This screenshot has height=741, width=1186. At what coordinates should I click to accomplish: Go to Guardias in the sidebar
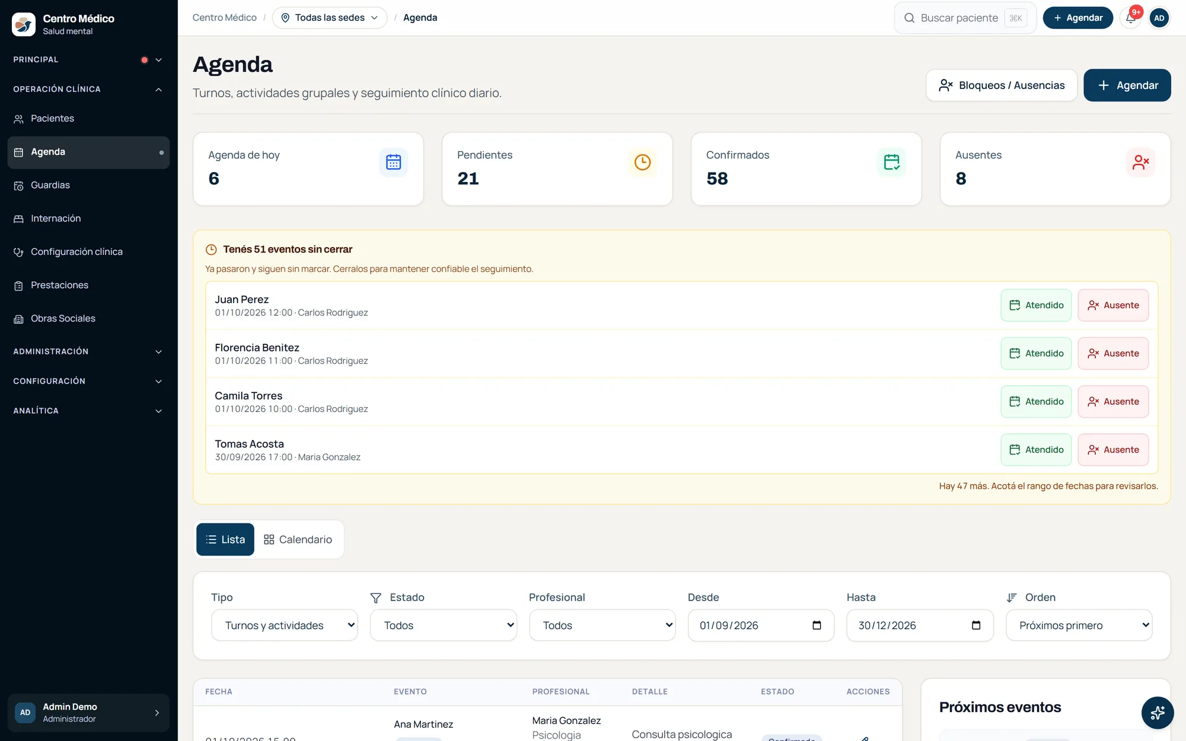[88, 186]
